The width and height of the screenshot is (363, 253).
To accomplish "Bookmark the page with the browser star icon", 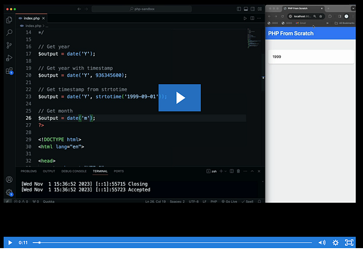I will click(321, 16).
